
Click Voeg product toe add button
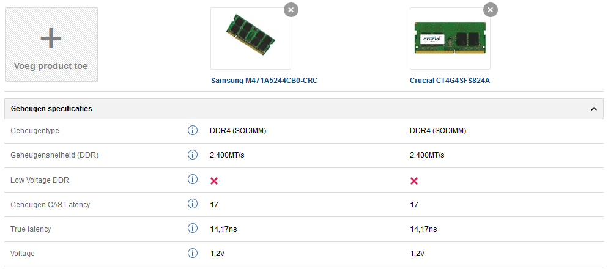51,66
